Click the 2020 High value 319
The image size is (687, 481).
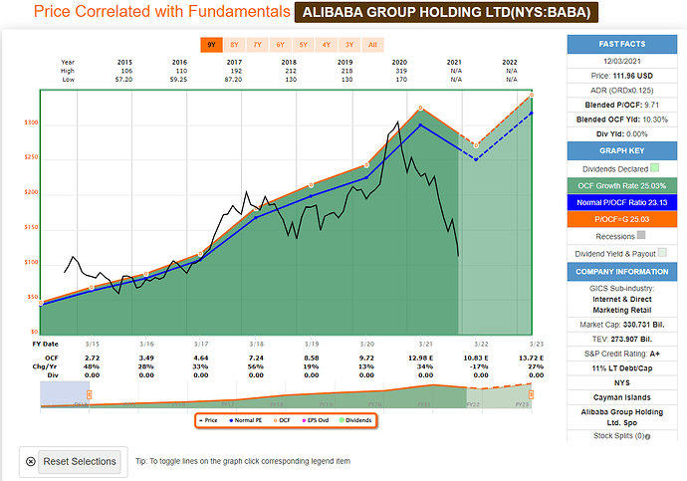pyautogui.click(x=401, y=71)
